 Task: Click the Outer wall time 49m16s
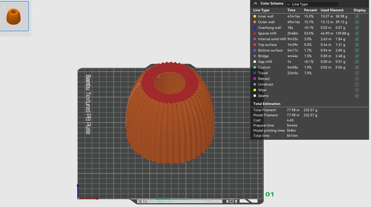pos(293,22)
